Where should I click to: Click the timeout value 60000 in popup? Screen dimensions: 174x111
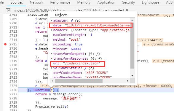click(76, 49)
